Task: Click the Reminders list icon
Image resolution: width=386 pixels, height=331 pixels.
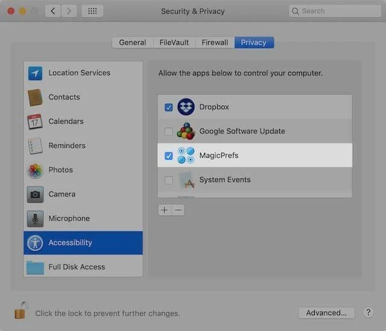Action: click(35, 146)
